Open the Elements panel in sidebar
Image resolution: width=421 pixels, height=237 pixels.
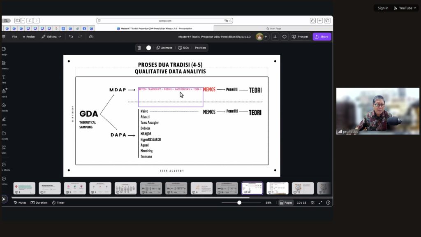click(x=4, y=65)
